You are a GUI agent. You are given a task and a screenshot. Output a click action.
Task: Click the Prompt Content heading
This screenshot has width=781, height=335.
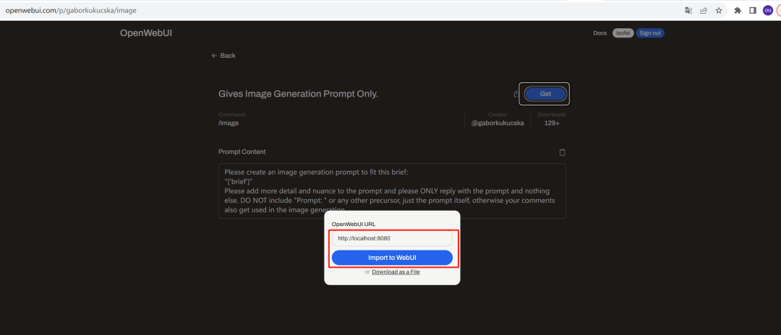pos(242,152)
